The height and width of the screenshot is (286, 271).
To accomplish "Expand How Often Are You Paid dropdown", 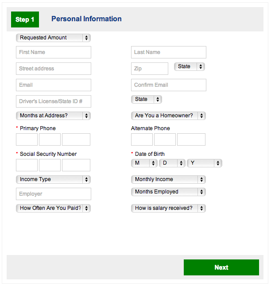I will point(53,208).
